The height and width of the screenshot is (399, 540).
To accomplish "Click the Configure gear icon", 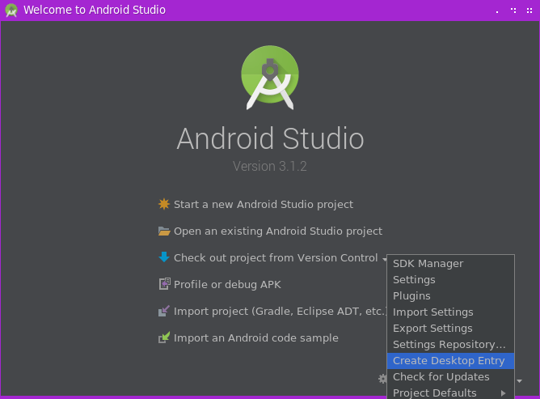I will click(x=382, y=379).
